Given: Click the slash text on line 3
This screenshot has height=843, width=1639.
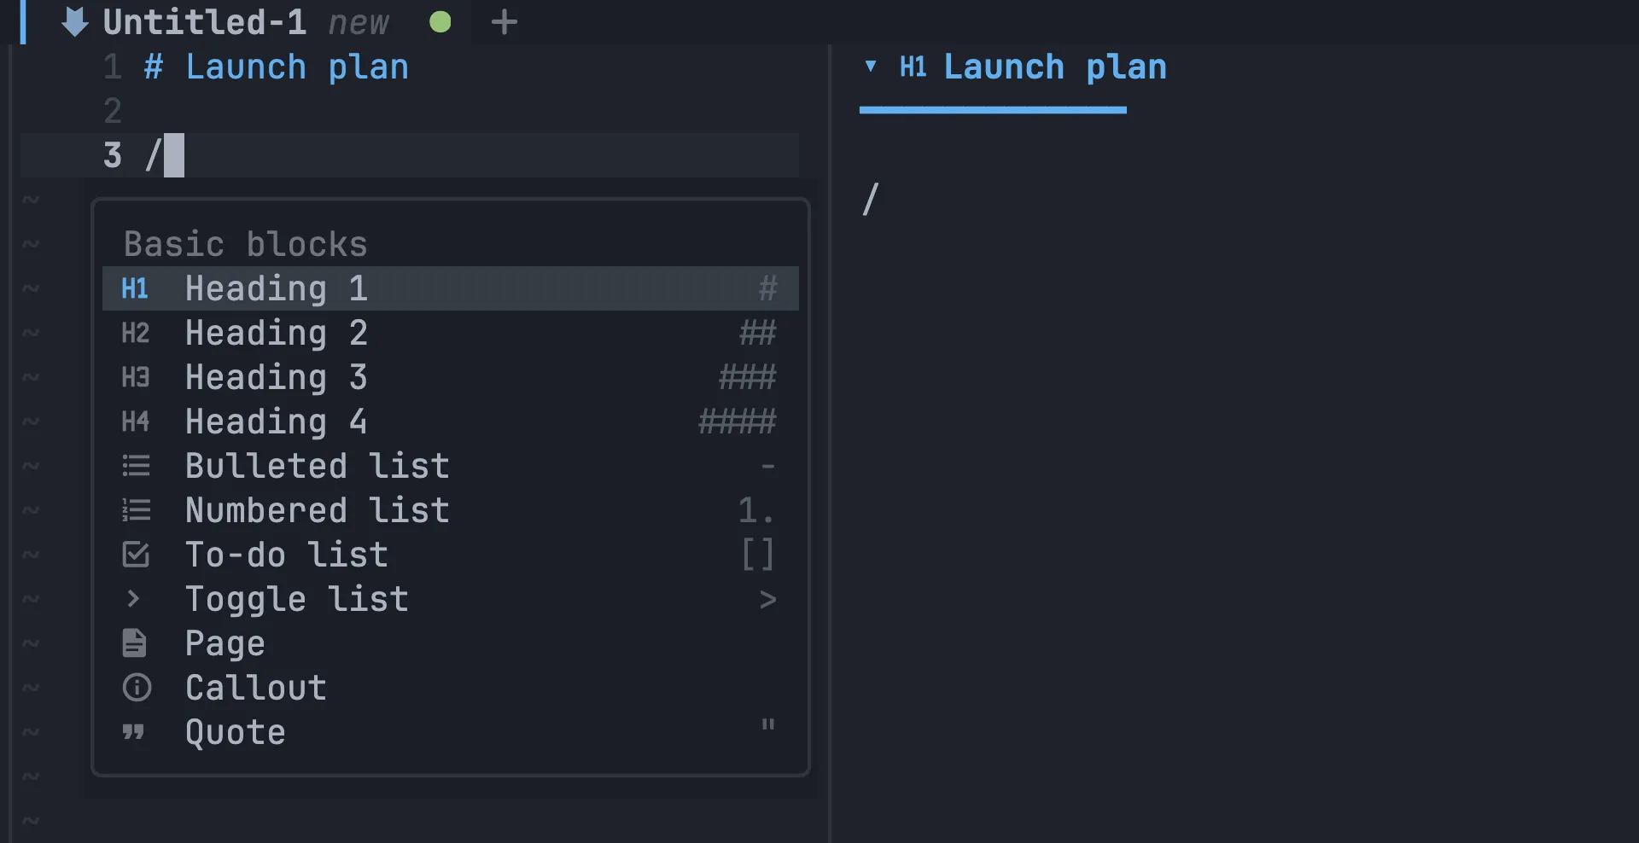Looking at the screenshot, I should click(x=154, y=155).
